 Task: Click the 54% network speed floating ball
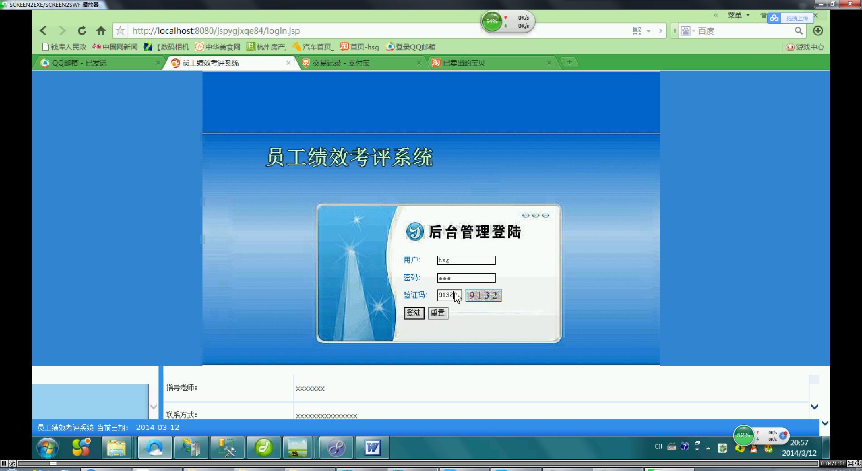(492, 22)
